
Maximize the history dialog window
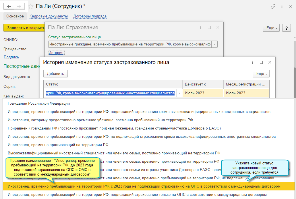(261, 62)
